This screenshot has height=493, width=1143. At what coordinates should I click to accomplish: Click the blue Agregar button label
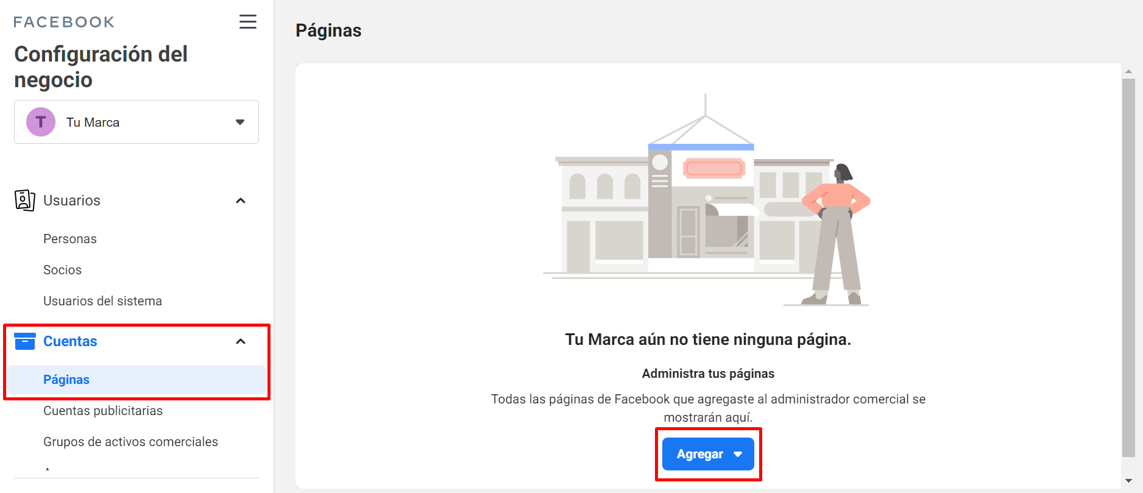(699, 455)
